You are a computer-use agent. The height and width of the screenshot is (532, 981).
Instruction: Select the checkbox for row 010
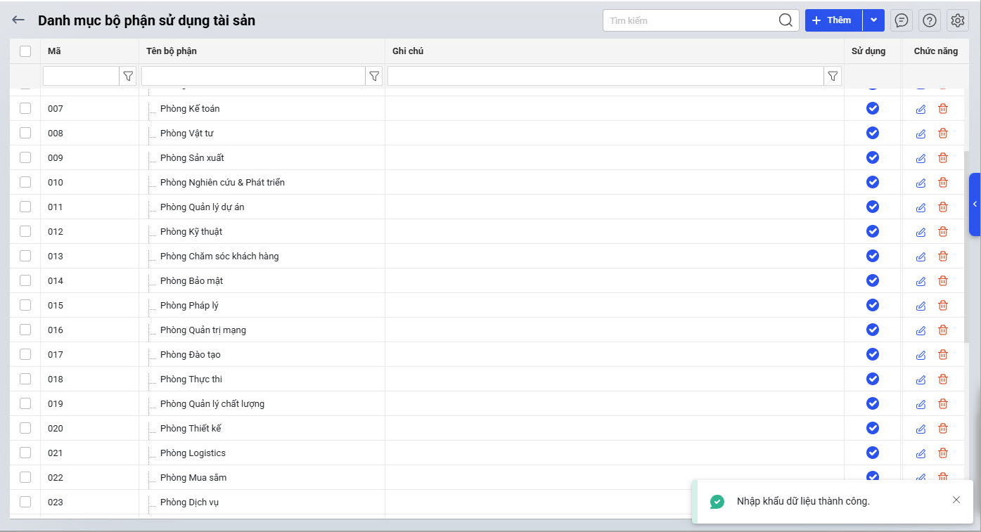pyautogui.click(x=25, y=182)
